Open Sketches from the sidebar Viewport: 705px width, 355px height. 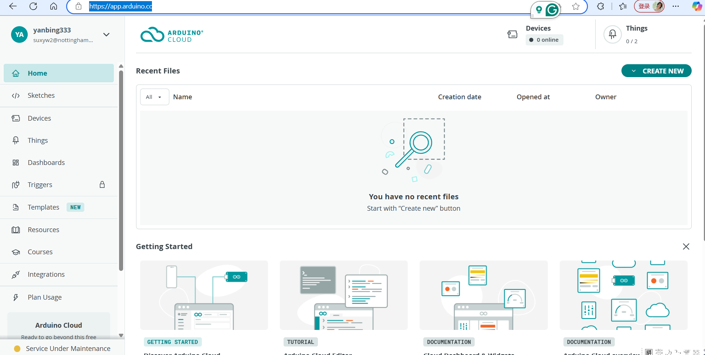pyautogui.click(x=59, y=96)
